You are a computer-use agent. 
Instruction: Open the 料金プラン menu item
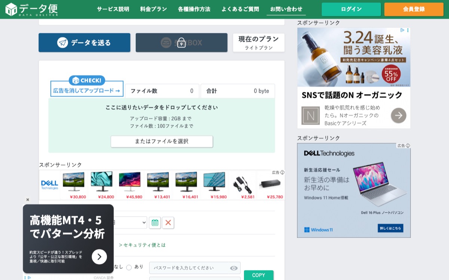153,9
